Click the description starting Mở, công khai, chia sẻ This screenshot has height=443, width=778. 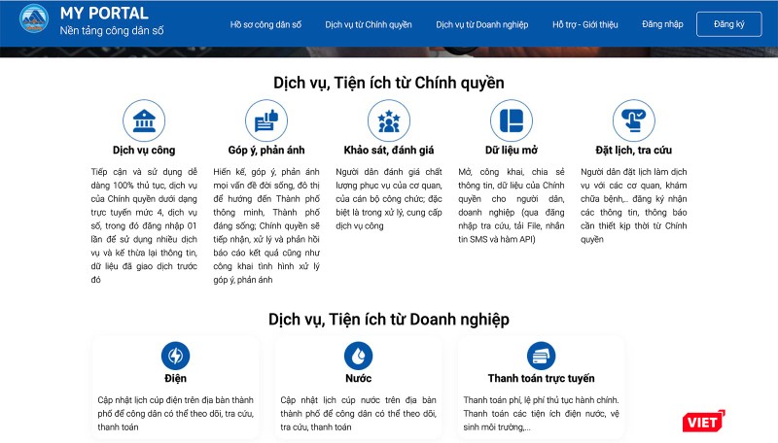pyautogui.click(x=512, y=205)
